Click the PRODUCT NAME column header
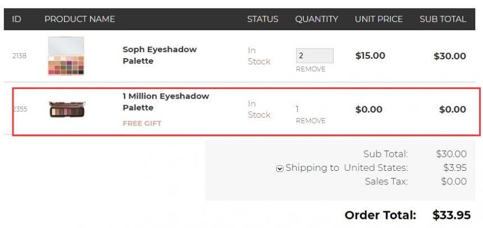This screenshot has height=228, width=483. [x=80, y=19]
